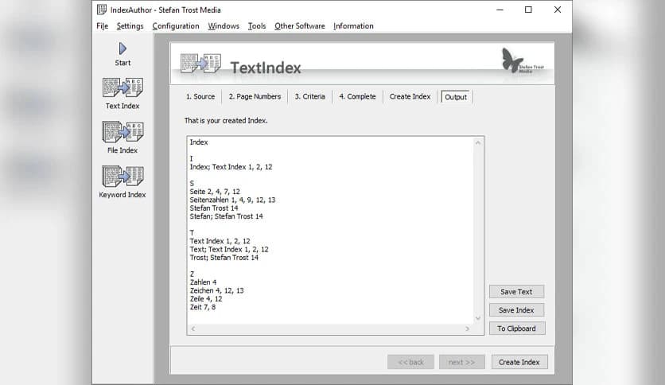Switch to the 3. Criteria tab
Viewport: 665px width, 385px height.
pos(310,97)
